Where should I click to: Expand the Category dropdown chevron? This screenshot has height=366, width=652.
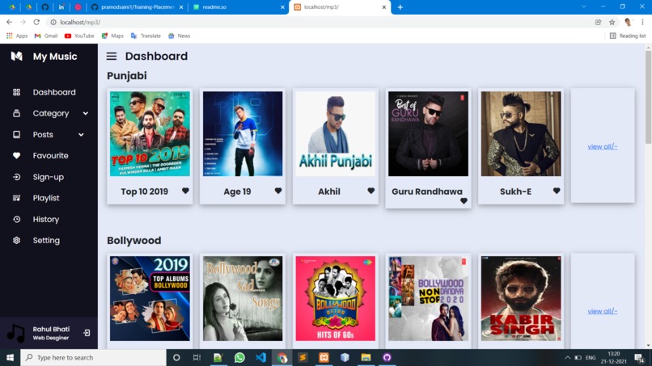[x=85, y=113]
